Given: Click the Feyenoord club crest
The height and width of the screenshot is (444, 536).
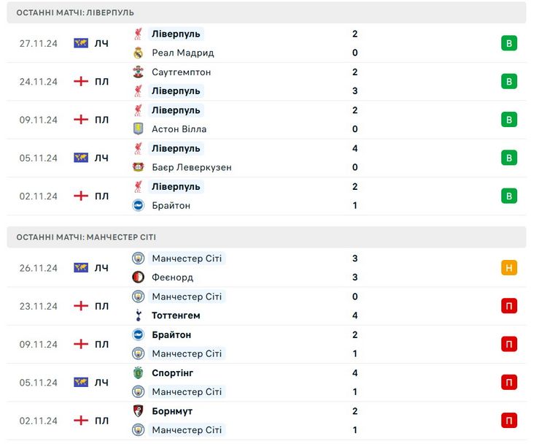Looking at the screenshot, I should 138,277.
